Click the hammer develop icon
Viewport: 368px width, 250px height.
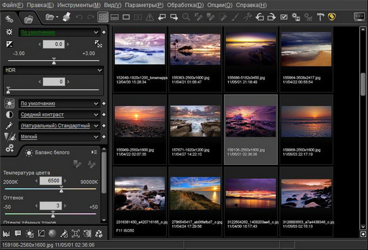click(x=320, y=17)
